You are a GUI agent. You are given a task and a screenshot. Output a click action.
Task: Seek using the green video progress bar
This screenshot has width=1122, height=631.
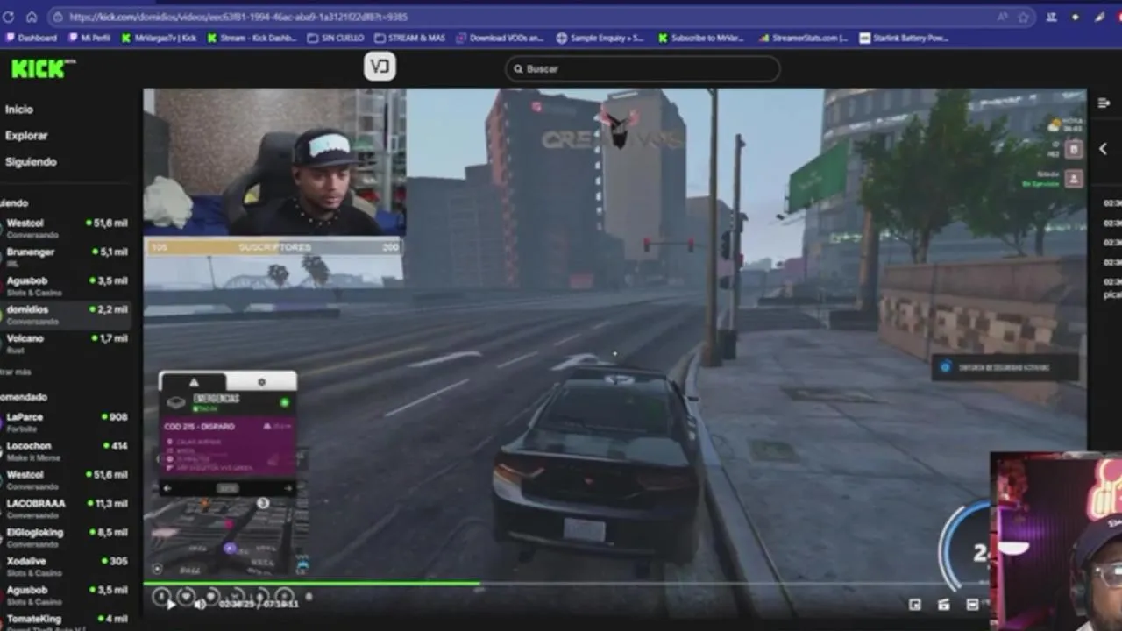[312, 583]
